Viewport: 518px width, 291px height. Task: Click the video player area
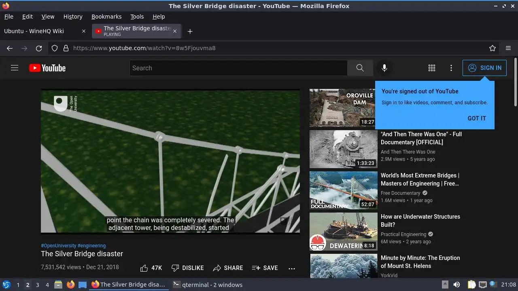[170, 161]
